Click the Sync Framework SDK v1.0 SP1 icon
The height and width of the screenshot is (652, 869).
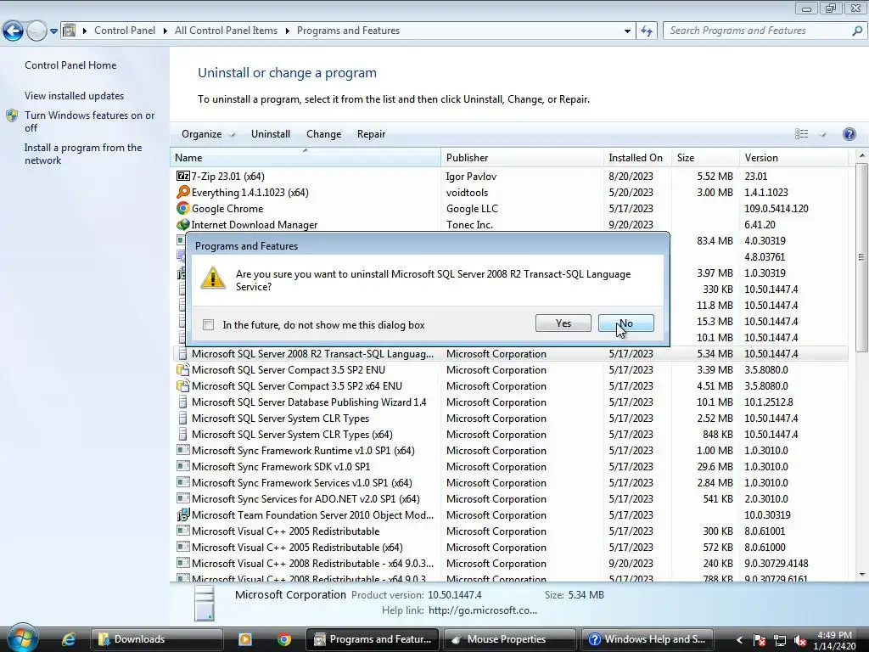coord(183,466)
